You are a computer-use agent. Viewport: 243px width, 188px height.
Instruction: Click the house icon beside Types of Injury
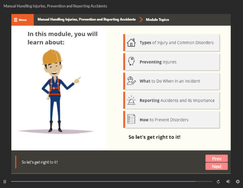coord(131,43)
